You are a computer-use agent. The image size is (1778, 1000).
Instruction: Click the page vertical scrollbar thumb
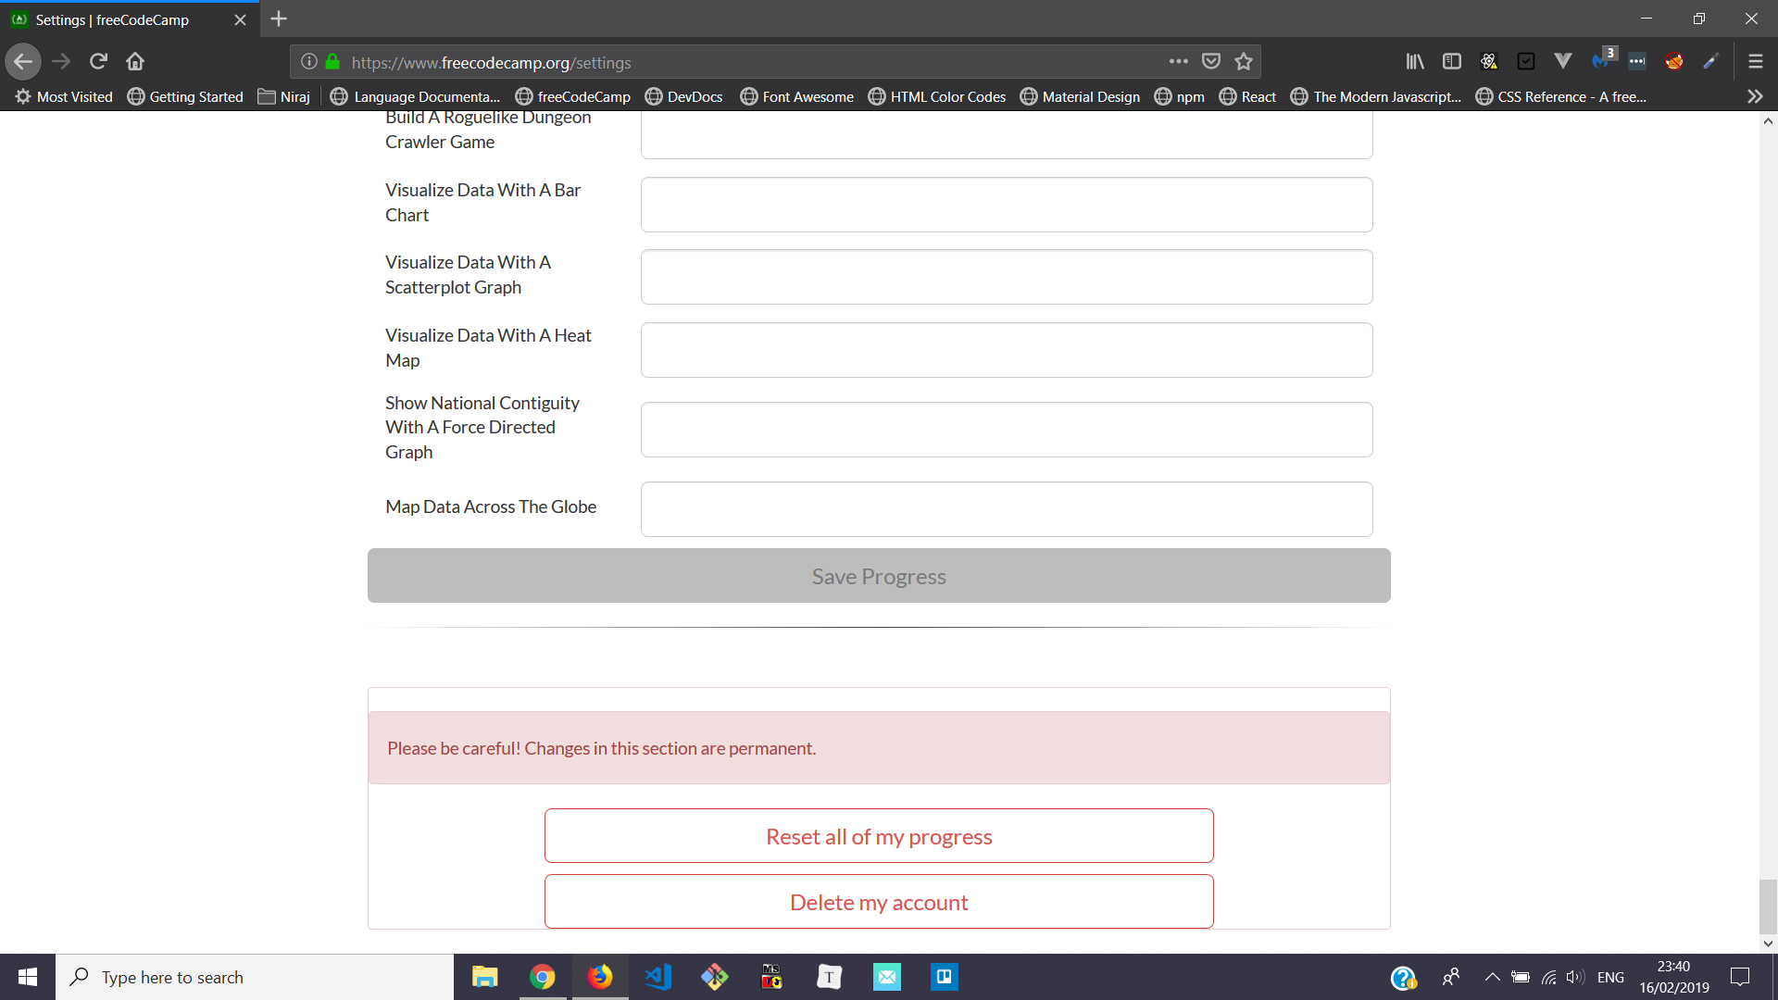click(x=1768, y=906)
